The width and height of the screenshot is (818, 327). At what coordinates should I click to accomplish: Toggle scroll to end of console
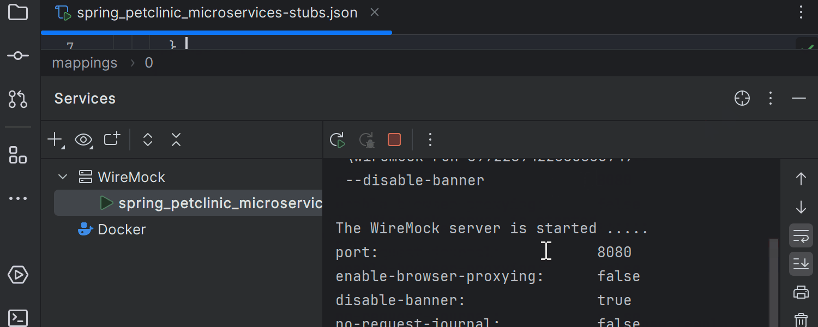(801, 264)
